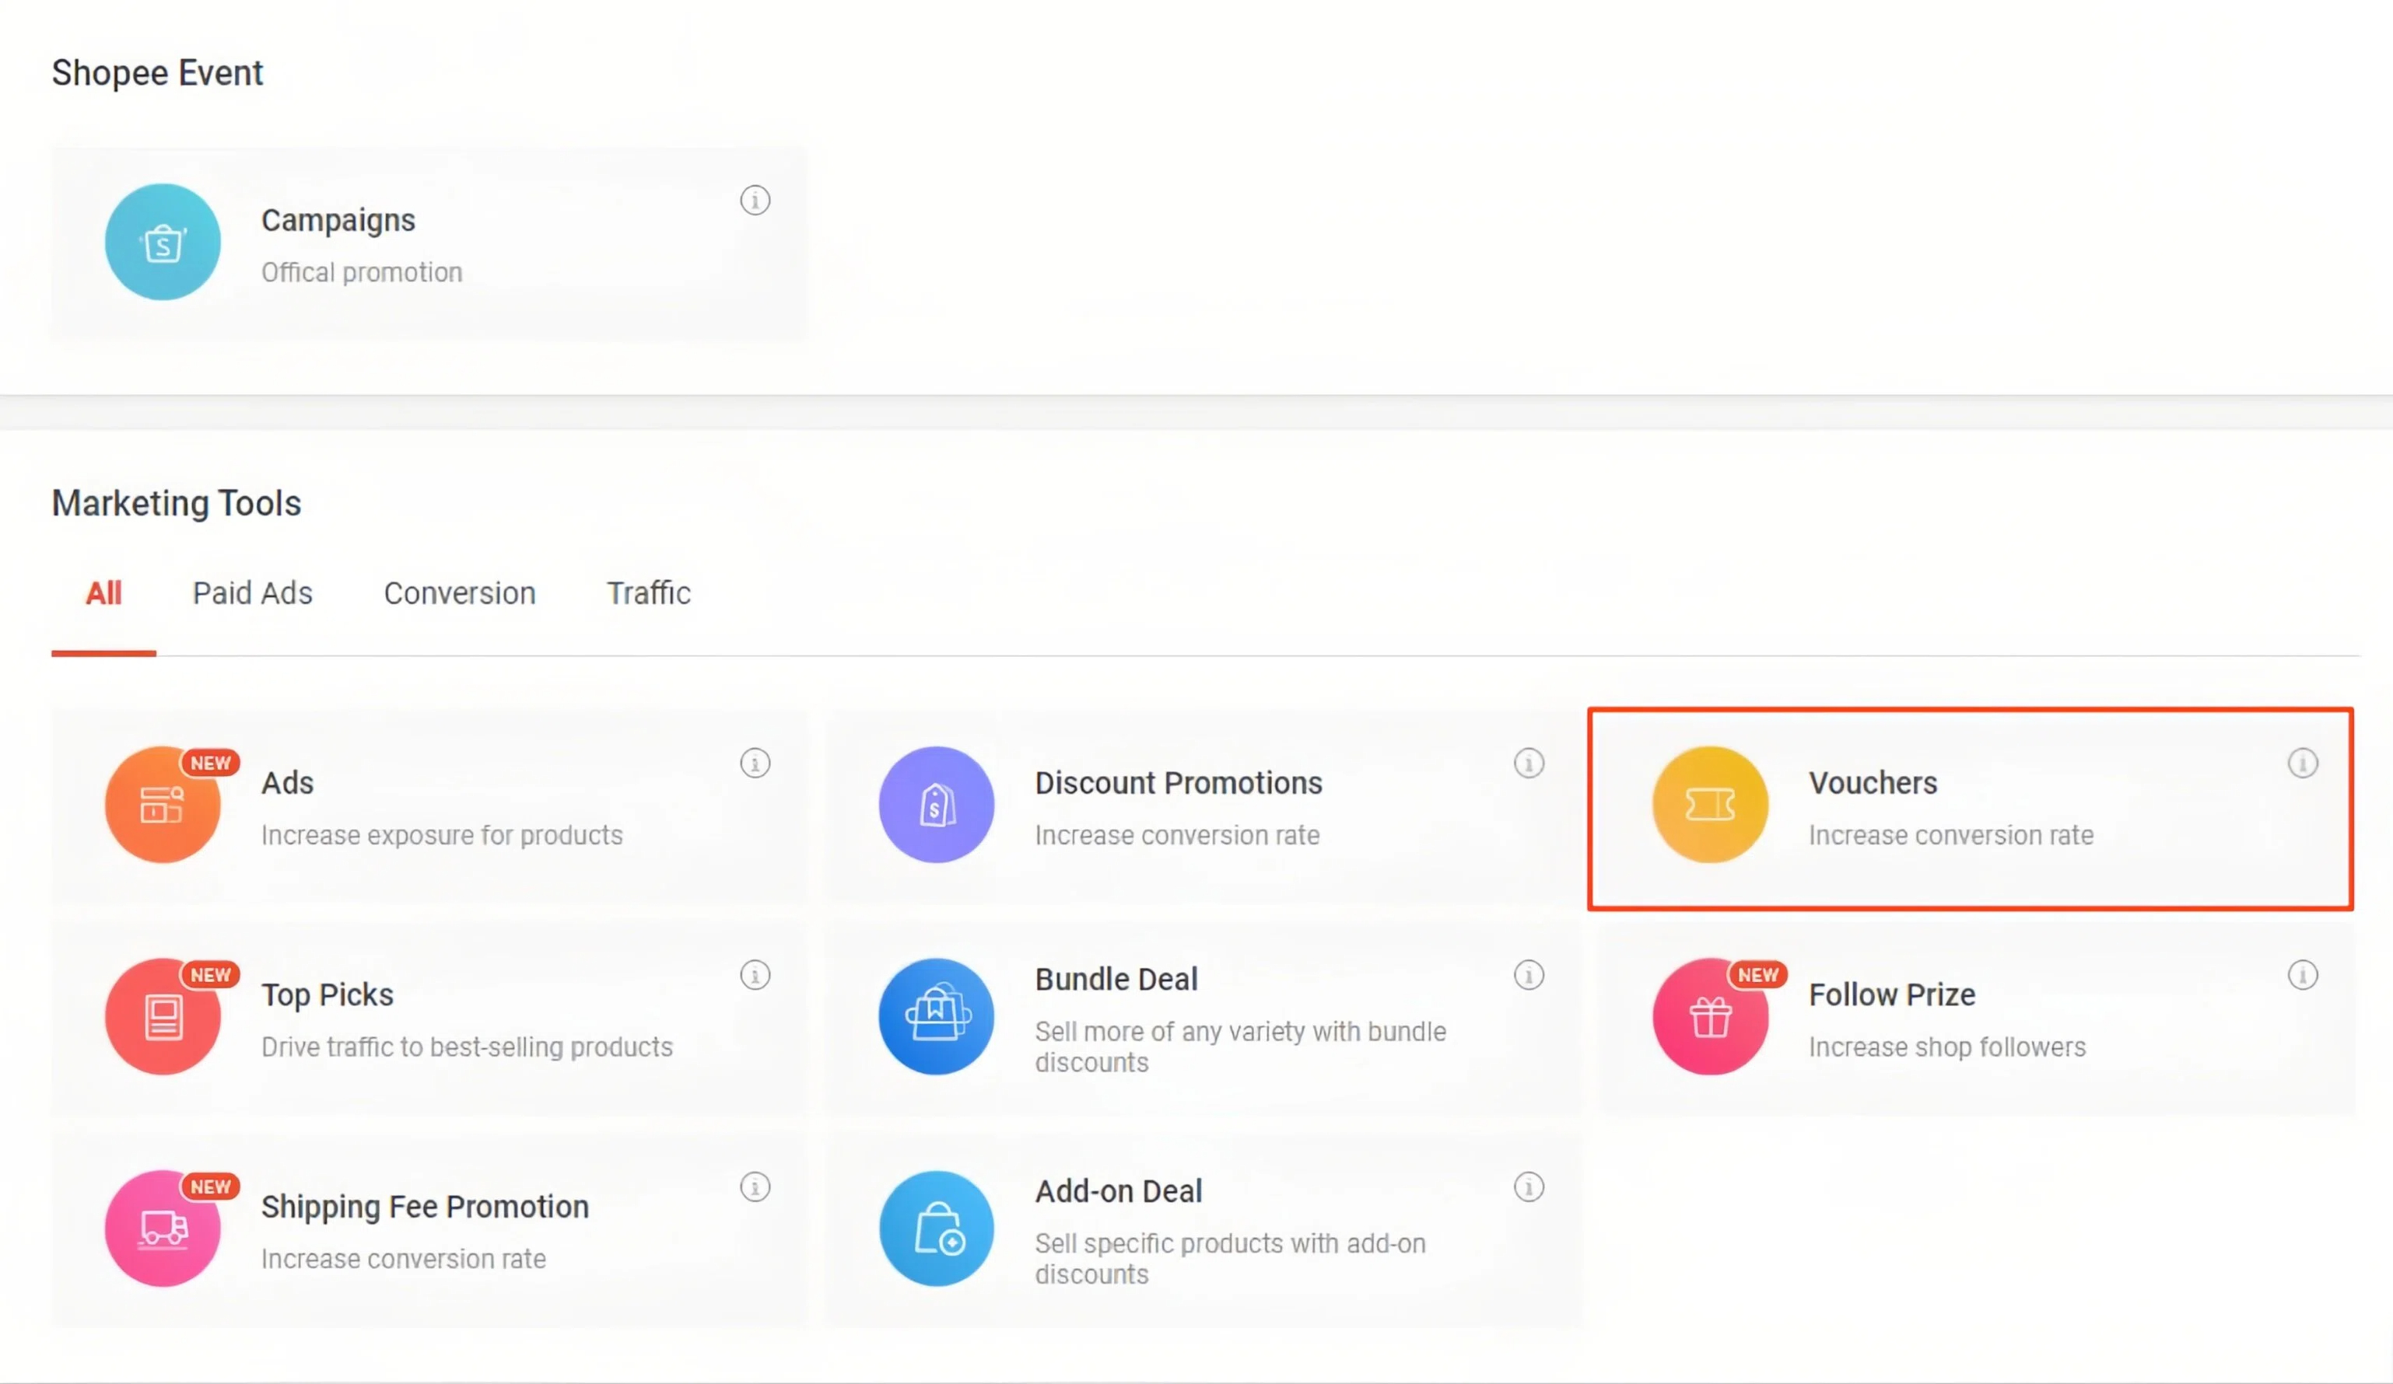Click the pink Follow Prize gift icon
2393x1384 pixels.
click(x=1709, y=1015)
